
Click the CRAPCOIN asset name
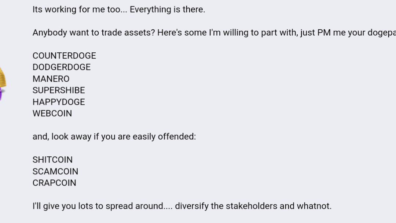(54, 183)
